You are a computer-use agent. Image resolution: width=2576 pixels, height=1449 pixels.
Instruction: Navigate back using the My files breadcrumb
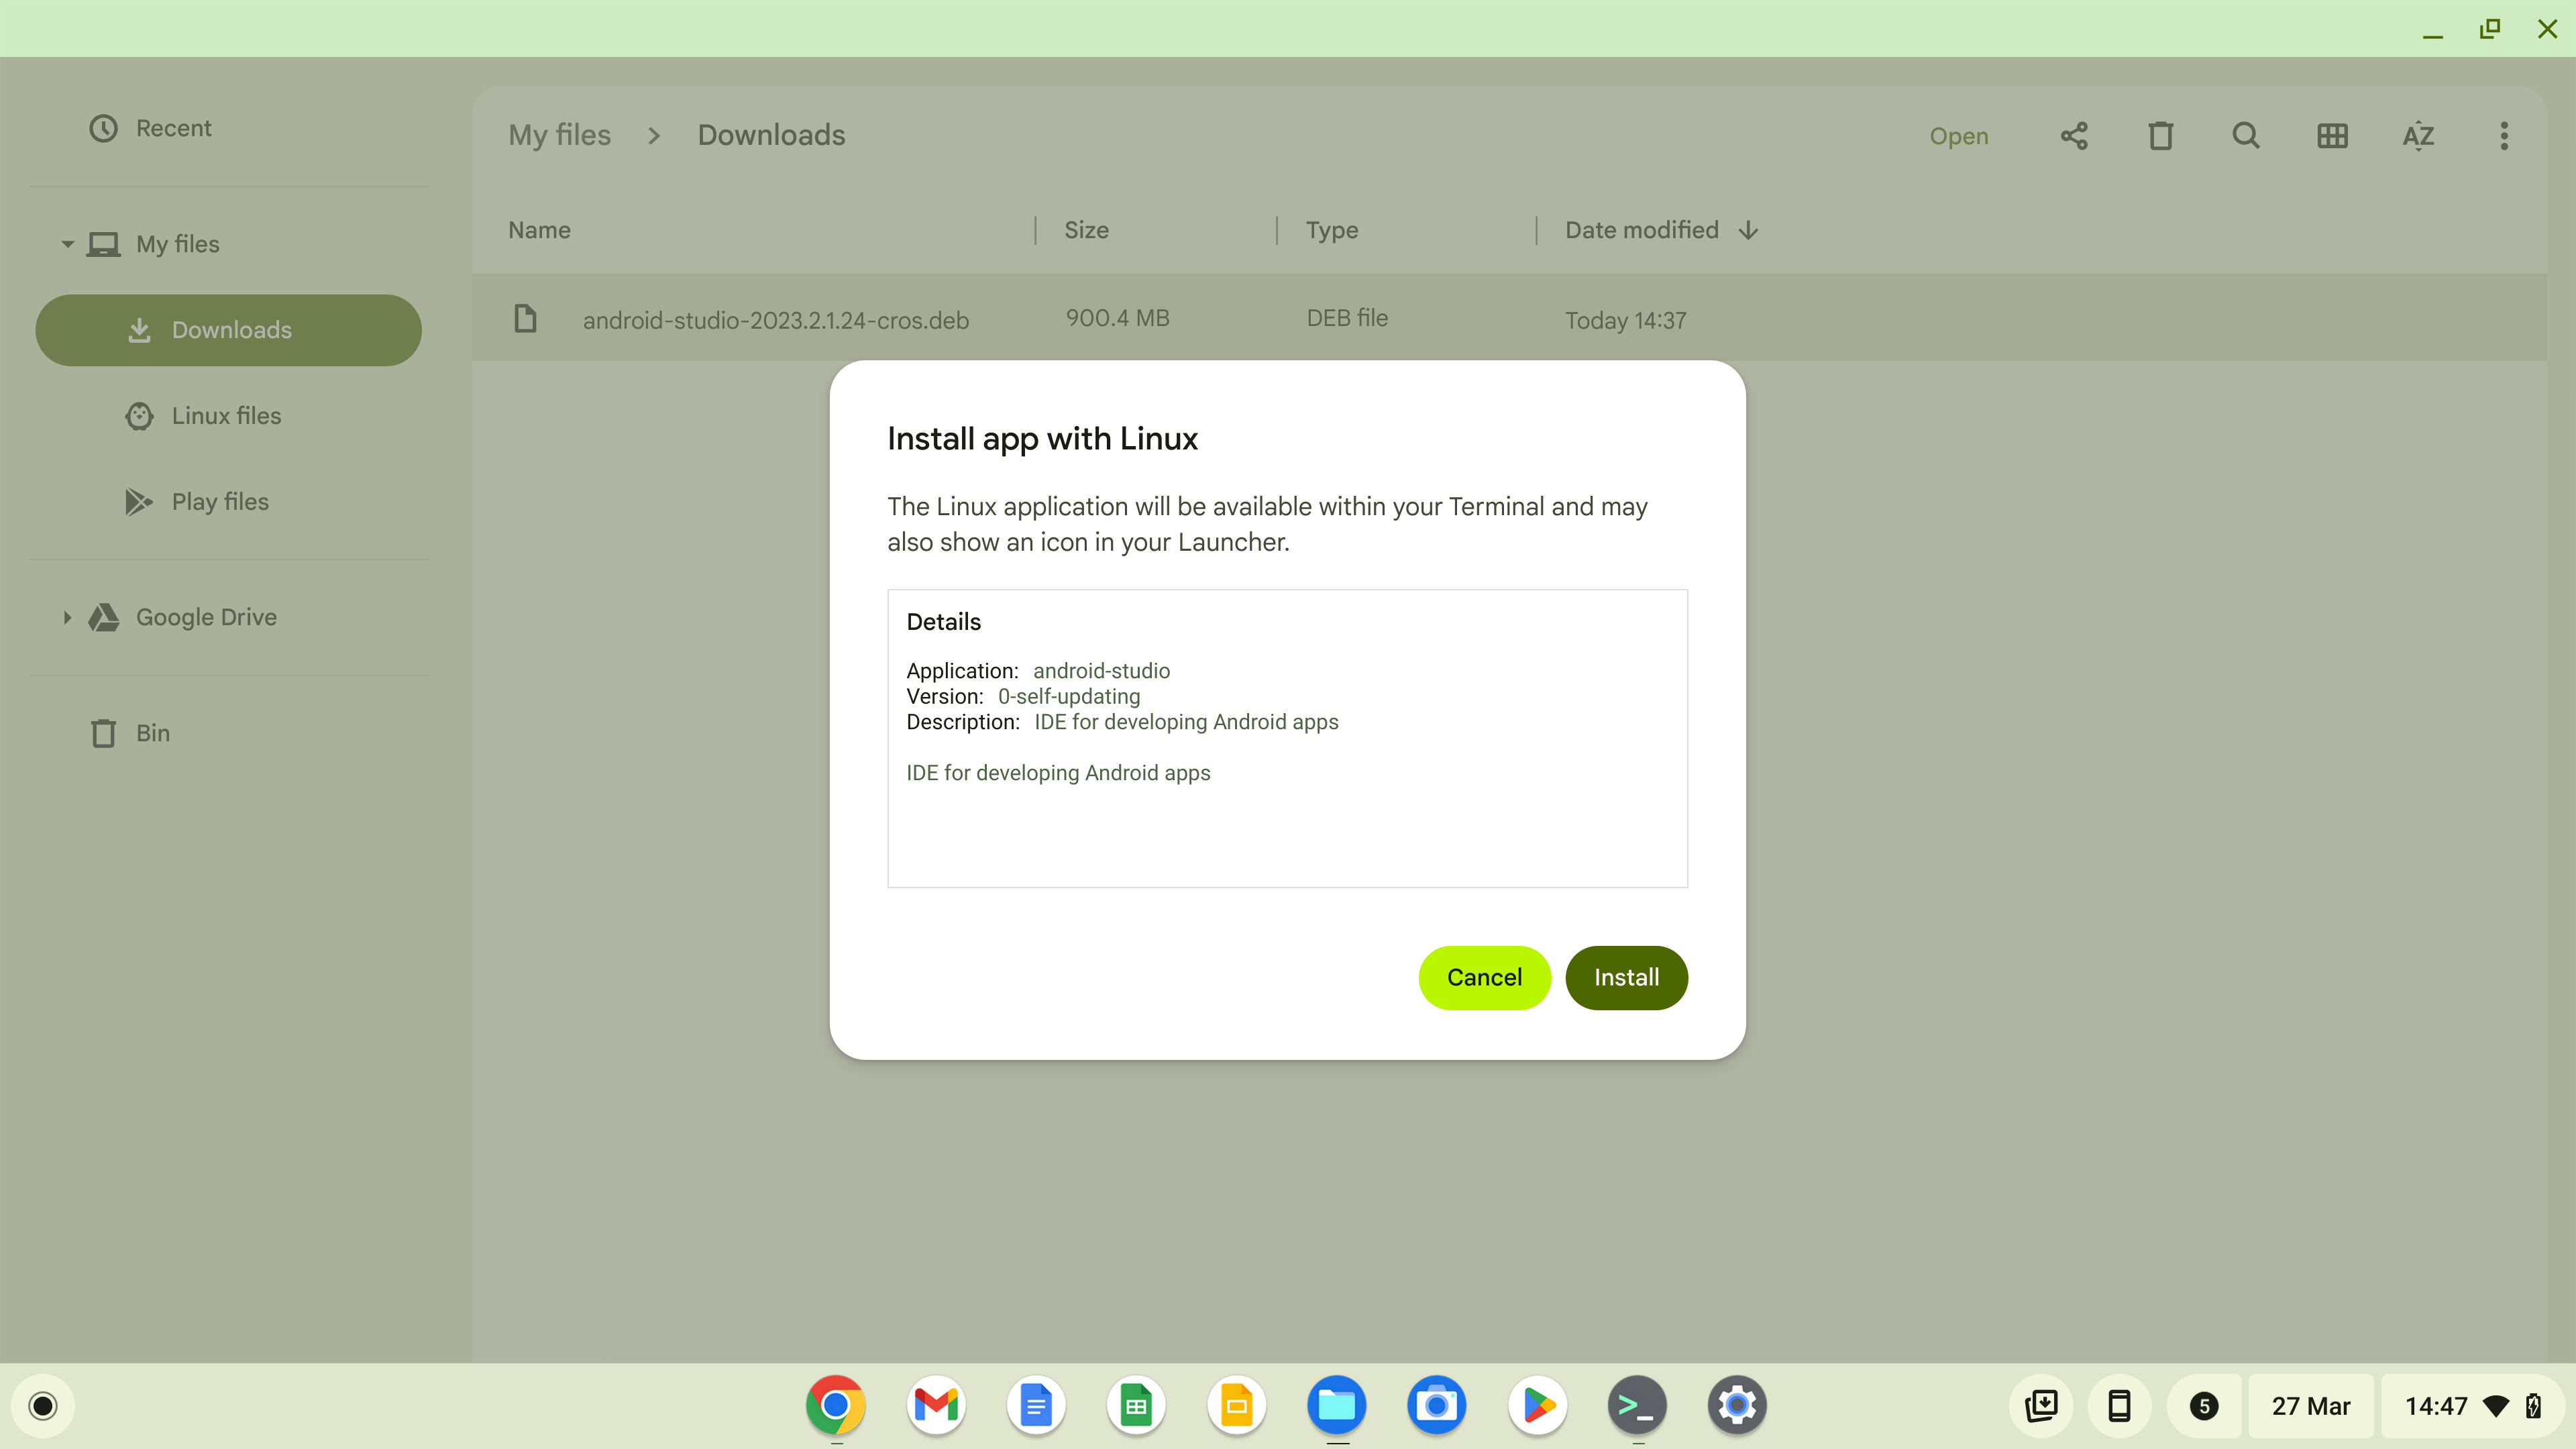559,135
